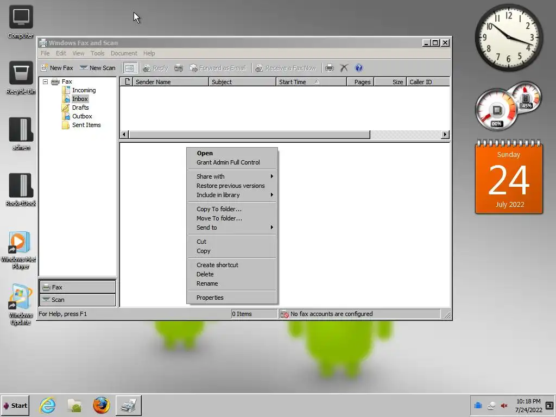This screenshot has height=417, width=556.
Task: Choose Move To folder... option
Action: (x=232, y=218)
